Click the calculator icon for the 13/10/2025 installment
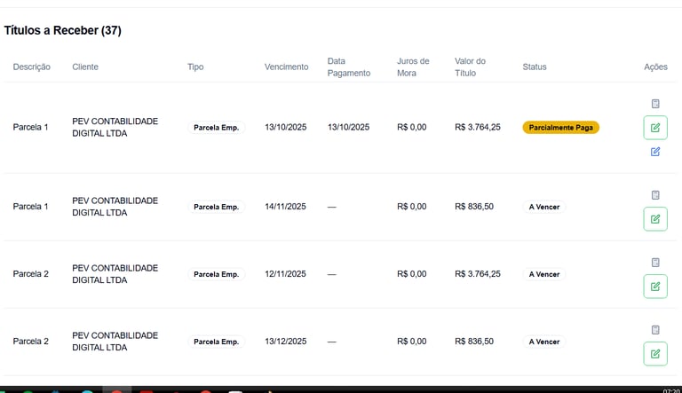The width and height of the screenshot is (682, 393). tap(655, 104)
